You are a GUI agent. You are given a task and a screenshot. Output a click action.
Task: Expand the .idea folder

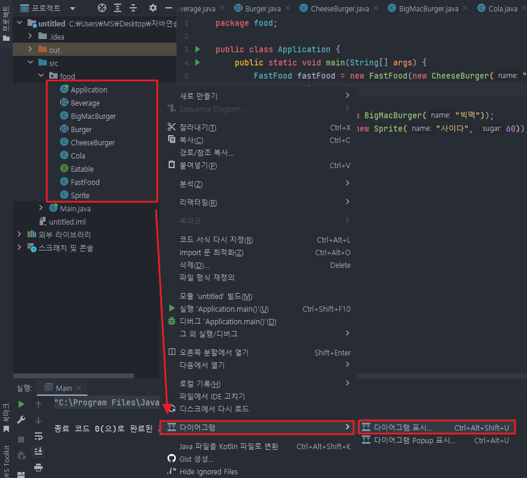[30, 36]
